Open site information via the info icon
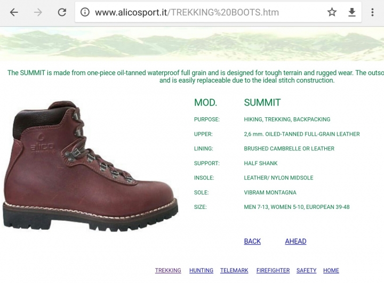The width and height of the screenshot is (384, 283). 85,12
